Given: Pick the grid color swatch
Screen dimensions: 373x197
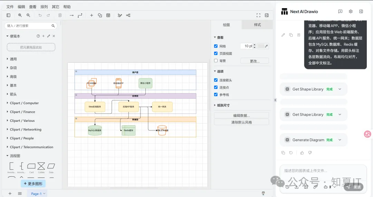Looking at the screenshot, I should [x=261, y=46].
